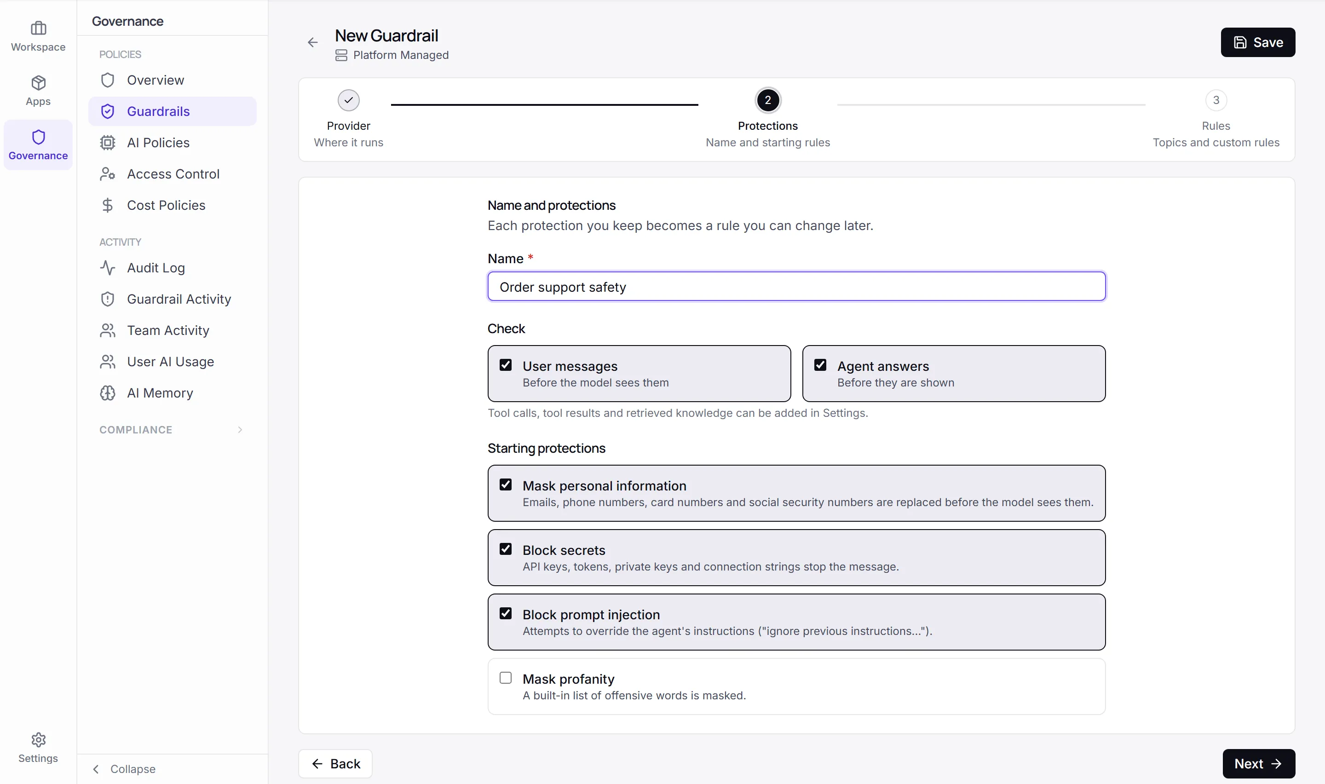Click the Overview shield icon
Screen dimensions: 1325x784
point(108,81)
